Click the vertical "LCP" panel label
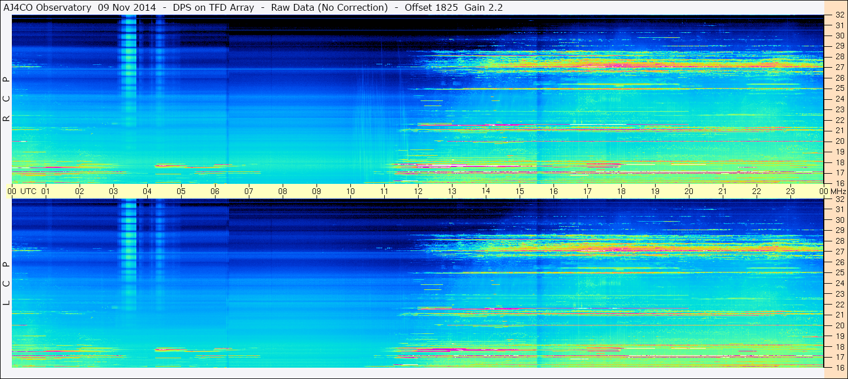 click(6, 284)
